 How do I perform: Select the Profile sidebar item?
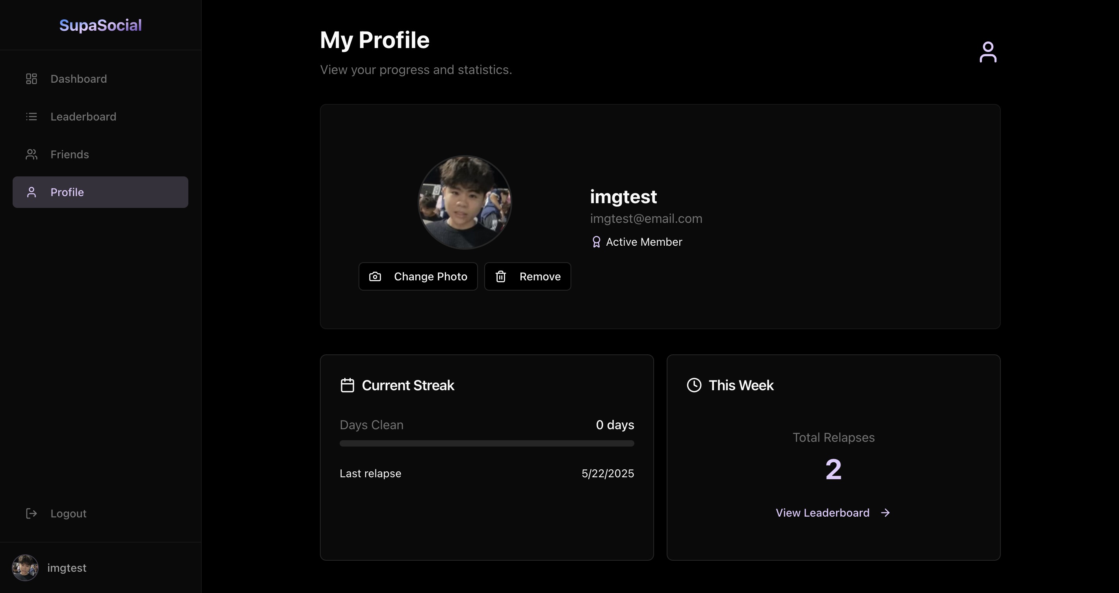(100, 192)
